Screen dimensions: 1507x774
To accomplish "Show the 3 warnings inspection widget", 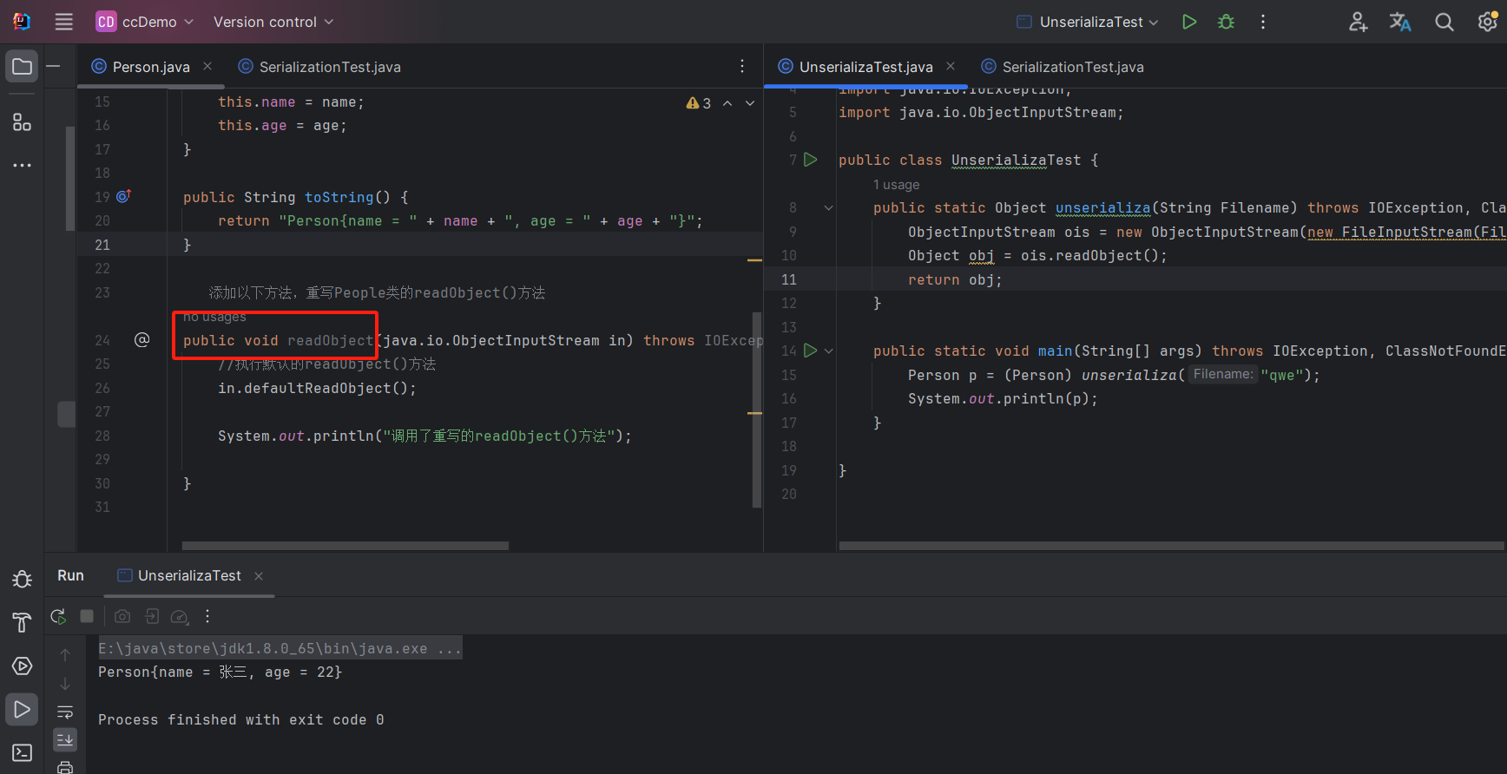I will coord(699,103).
